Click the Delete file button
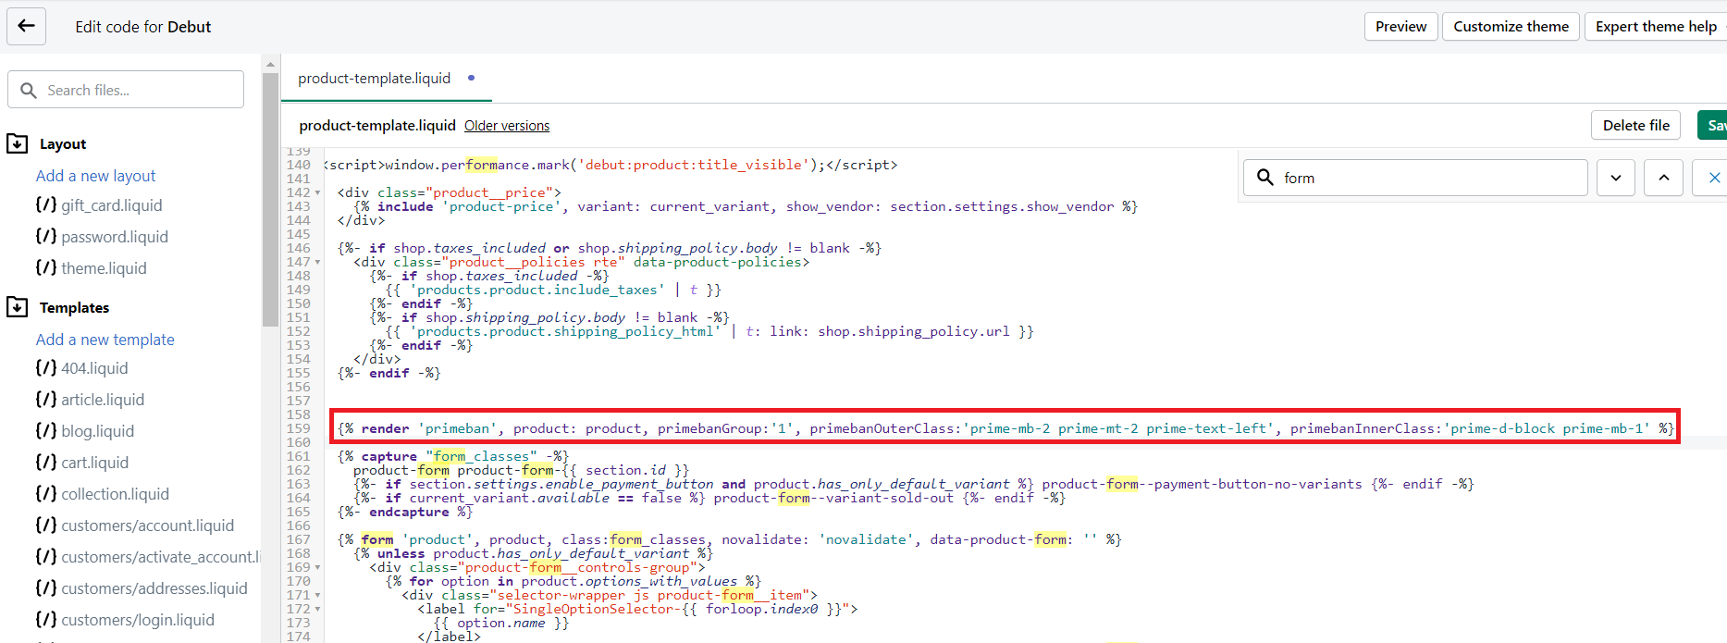 1635,125
